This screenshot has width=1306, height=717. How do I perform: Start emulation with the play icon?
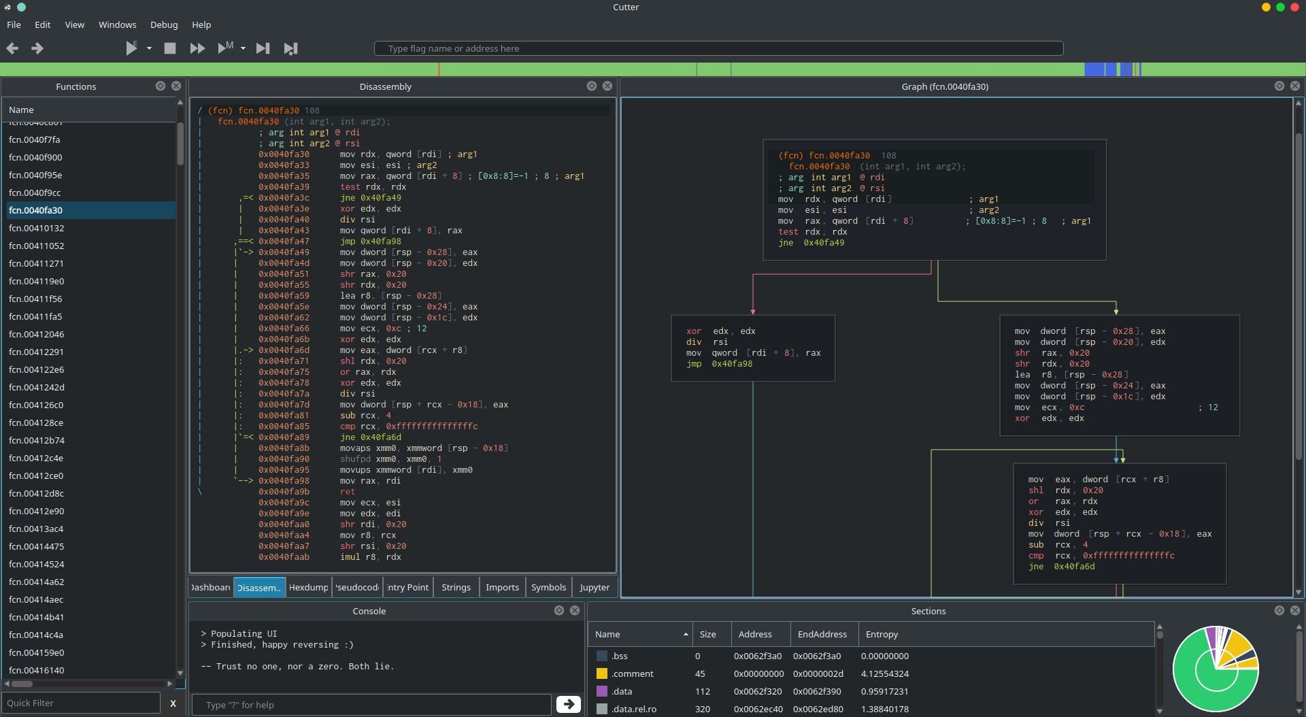click(131, 48)
